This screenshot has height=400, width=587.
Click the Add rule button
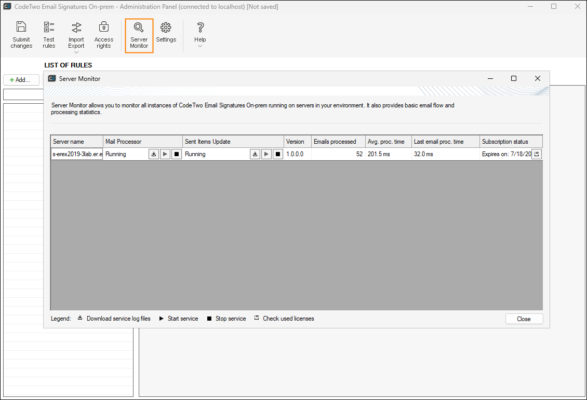point(21,79)
